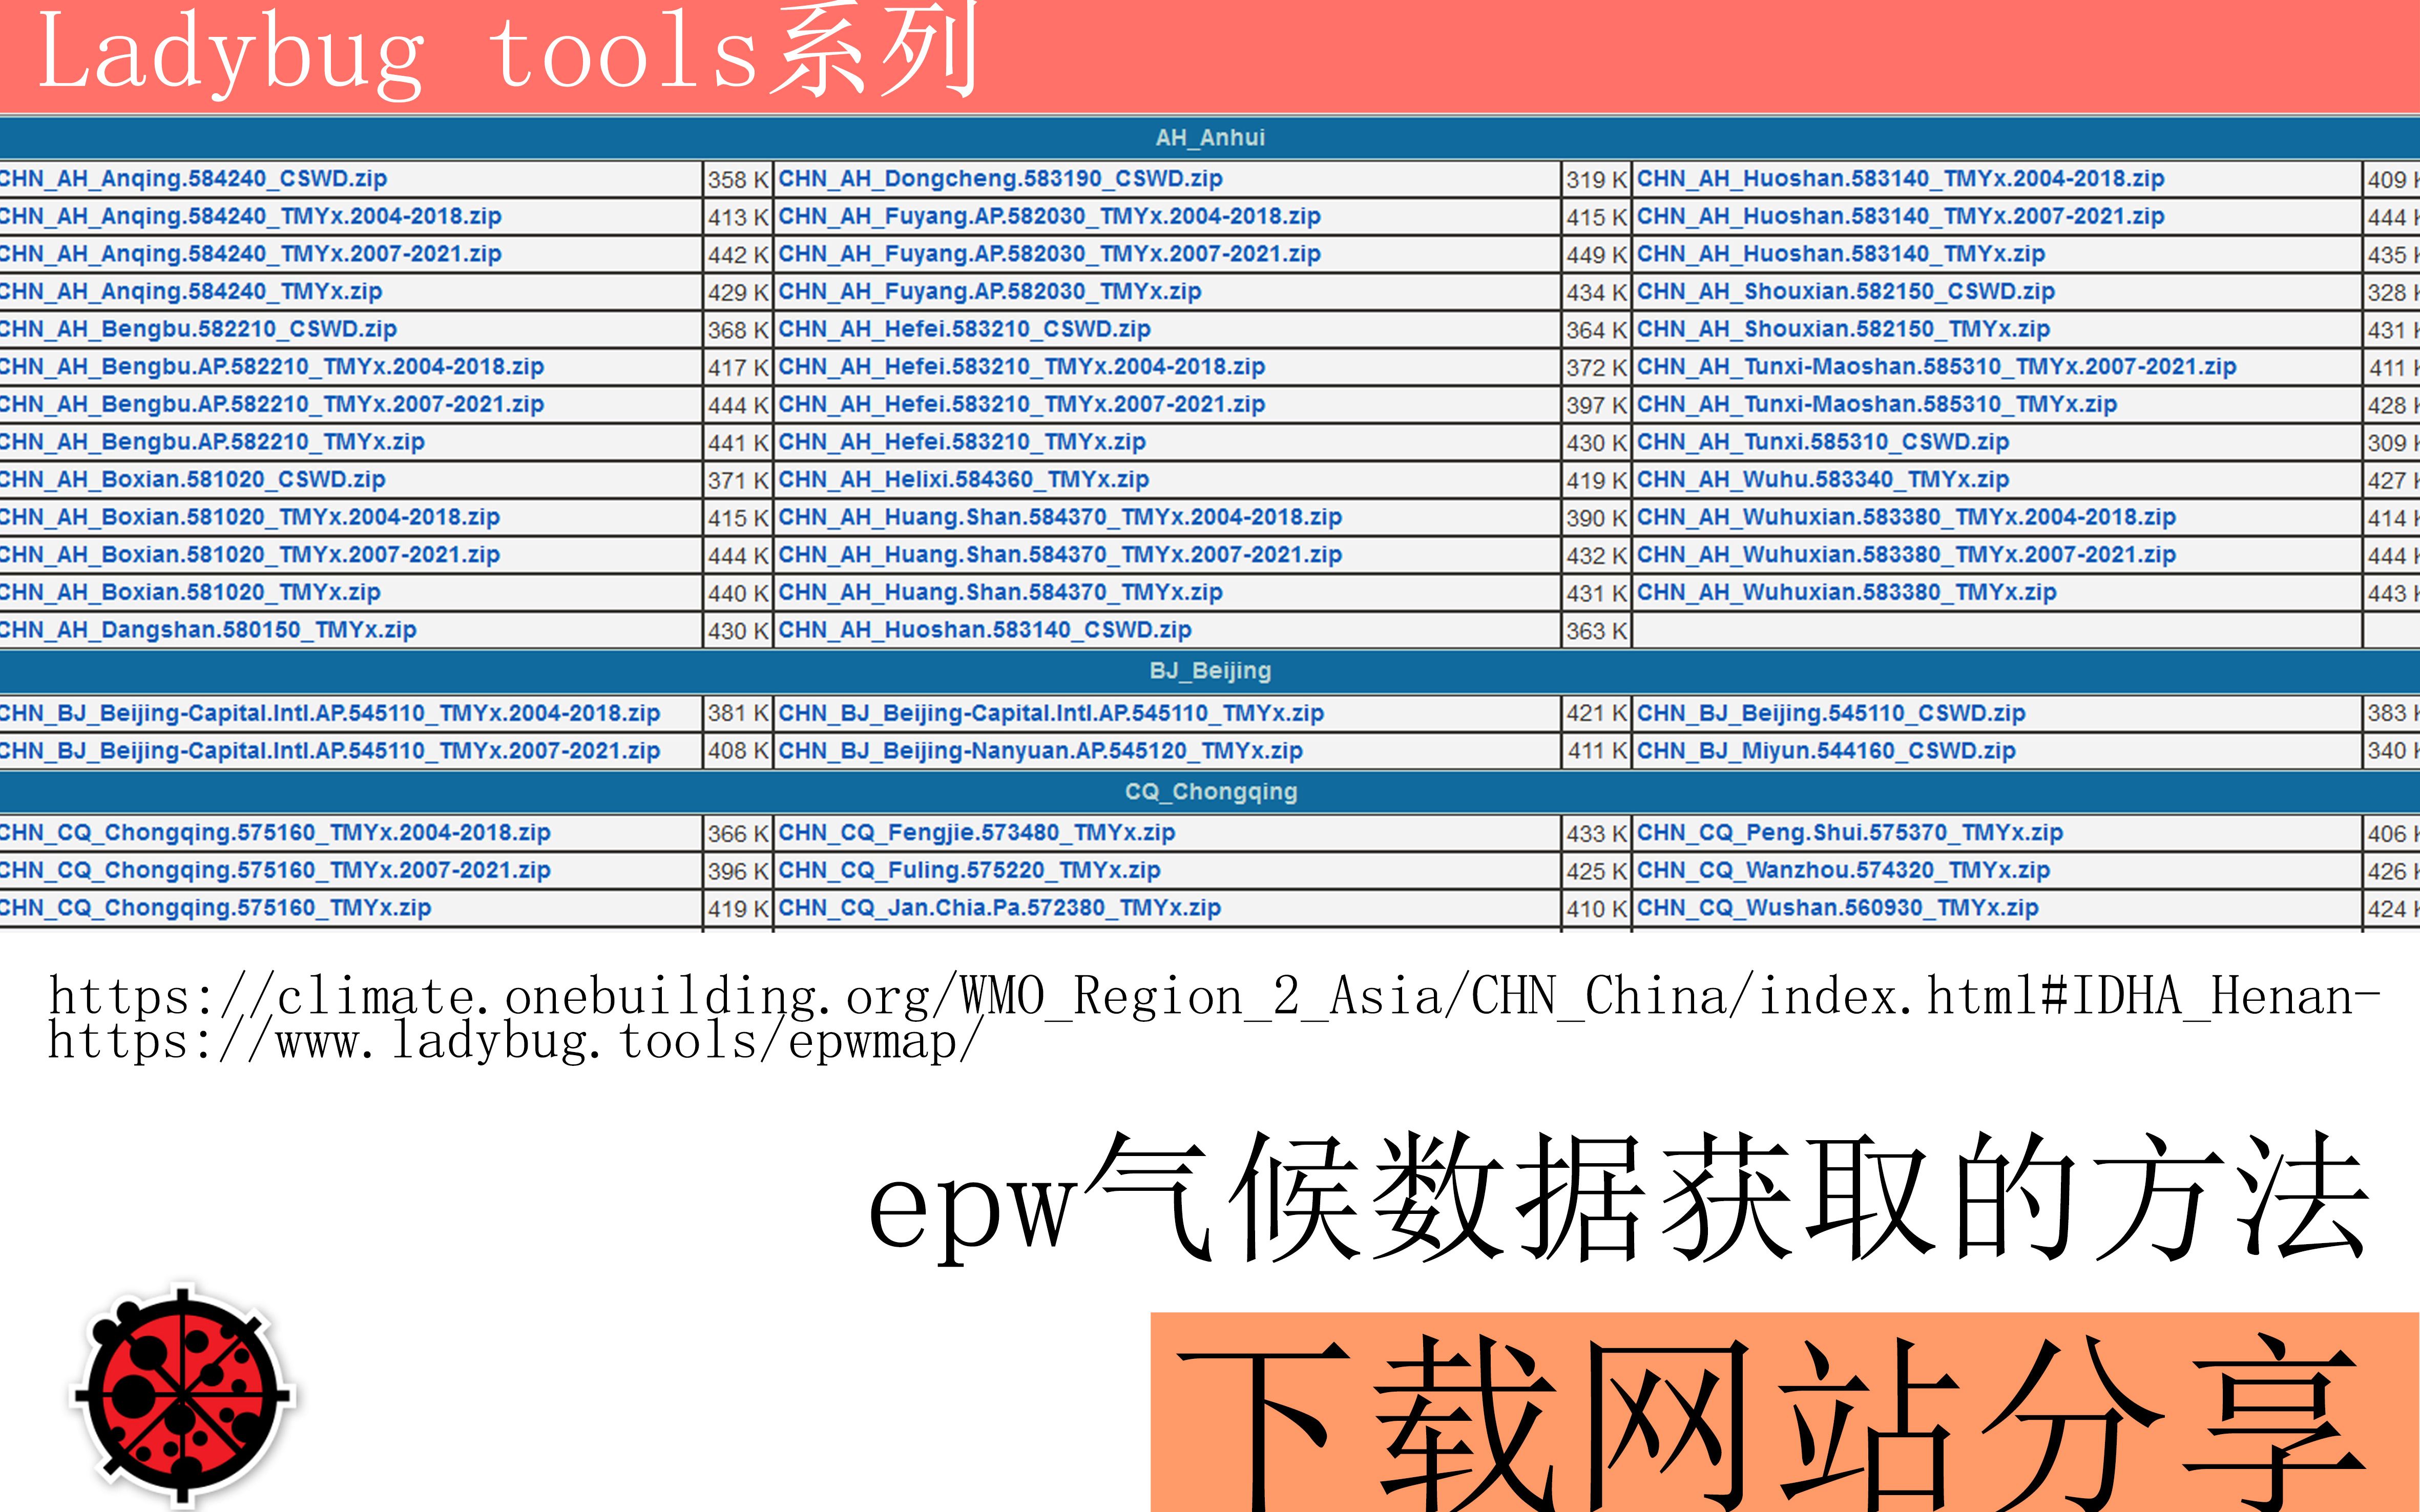The image size is (2420, 1512).
Task: Click CHN_CQ_Chongqing.575160_TMYx.2007-2021.zip
Action: coord(275,870)
